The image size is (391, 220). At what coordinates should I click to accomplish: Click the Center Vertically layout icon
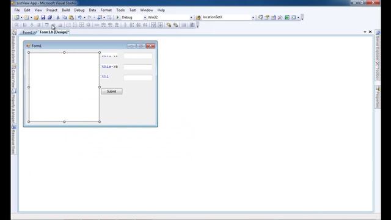pyautogui.click(x=160, y=25)
